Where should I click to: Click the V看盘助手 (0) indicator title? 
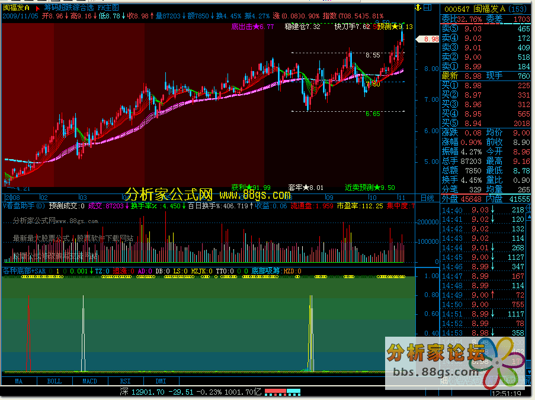tap(24, 206)
